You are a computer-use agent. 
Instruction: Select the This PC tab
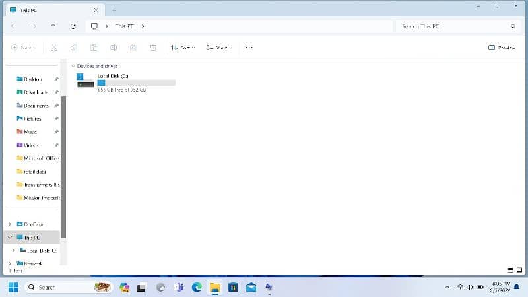[46, 10]
